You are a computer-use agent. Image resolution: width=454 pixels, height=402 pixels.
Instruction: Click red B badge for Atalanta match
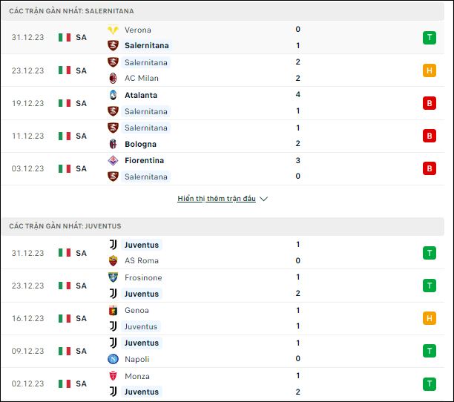[430, 103]
